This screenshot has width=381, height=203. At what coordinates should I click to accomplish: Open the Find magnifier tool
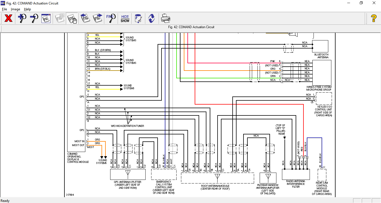pos(111,19)
